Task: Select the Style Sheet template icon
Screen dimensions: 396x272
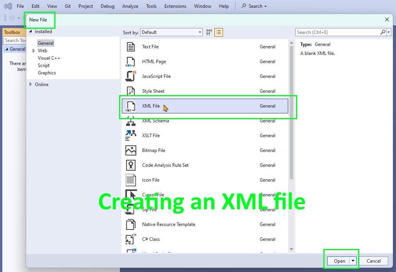Action: tap(130, 91)
